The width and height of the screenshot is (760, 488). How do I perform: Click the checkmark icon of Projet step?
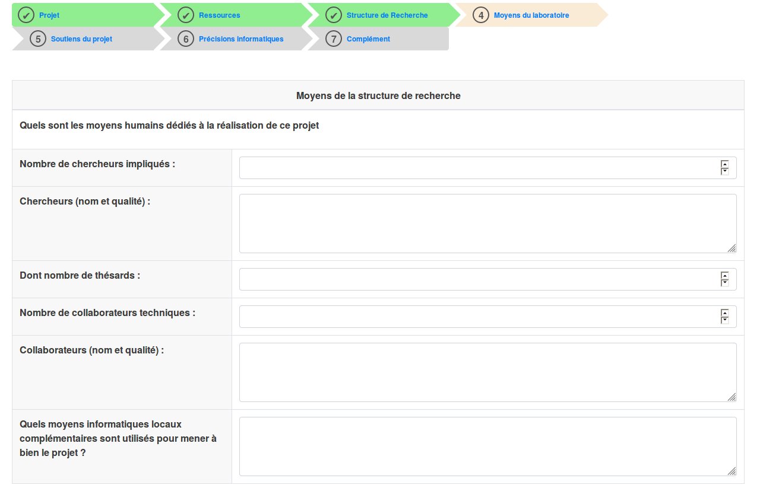pos(26,15)
